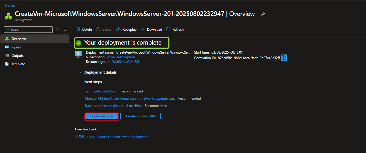This screenshot has height=153, width=366.
Task: Click the Delete trash icon
Action: click(x=78, y=29)
